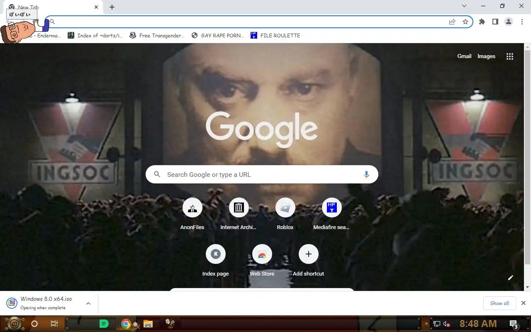Start voice search with the microphone
This screenshot has height=332, width=531.
(366, 175)
